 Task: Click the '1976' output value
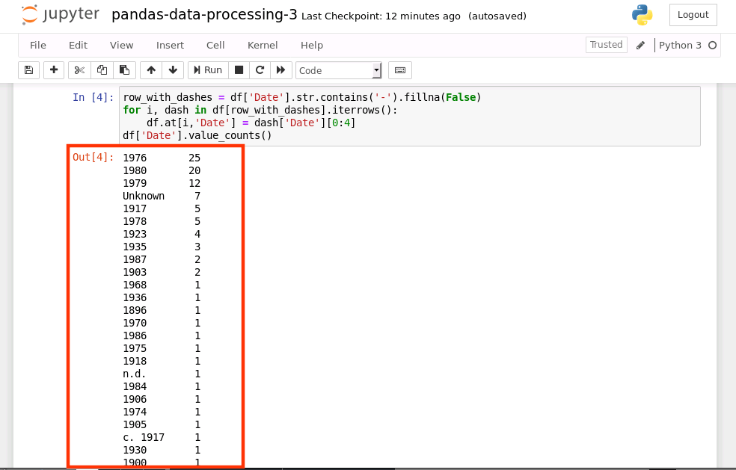[x=135, y=158]
